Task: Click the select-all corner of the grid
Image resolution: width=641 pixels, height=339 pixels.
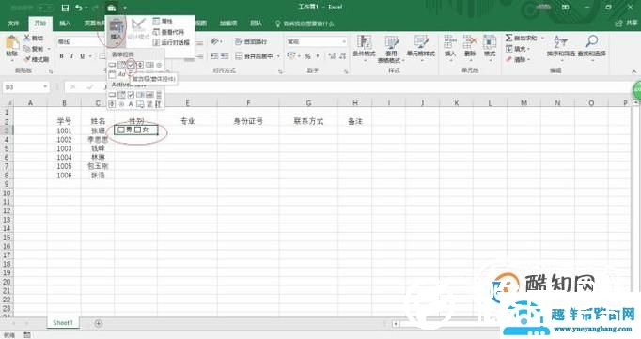Action: tap(8, 103)
